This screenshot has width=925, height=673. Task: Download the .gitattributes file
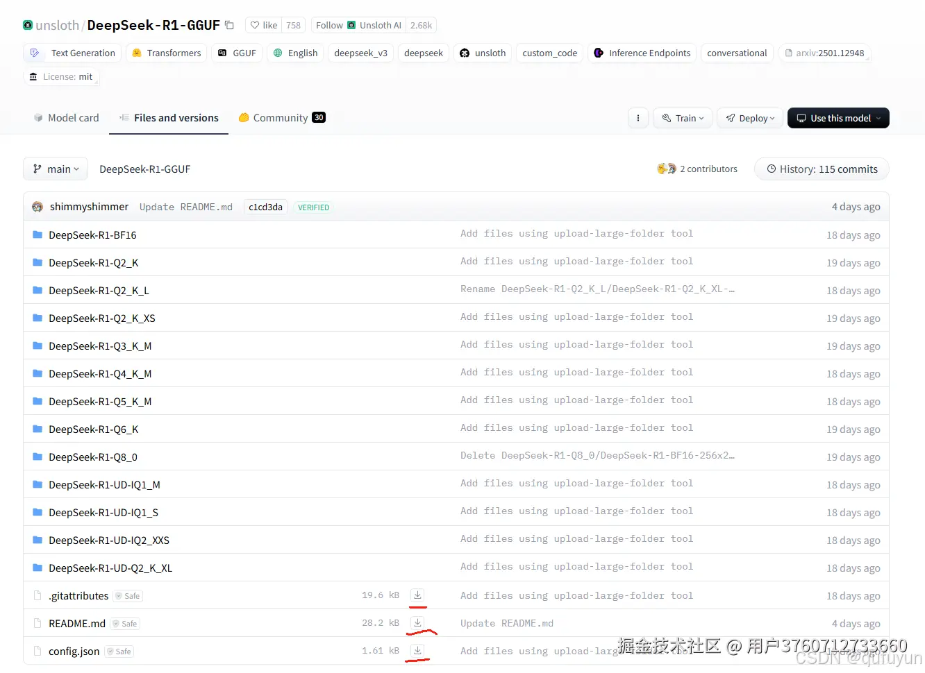pos(417,595)
